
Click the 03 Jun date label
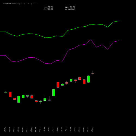point(23,129)
